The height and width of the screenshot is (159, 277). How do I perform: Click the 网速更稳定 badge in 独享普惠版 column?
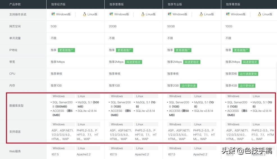(x=134, y=62)
